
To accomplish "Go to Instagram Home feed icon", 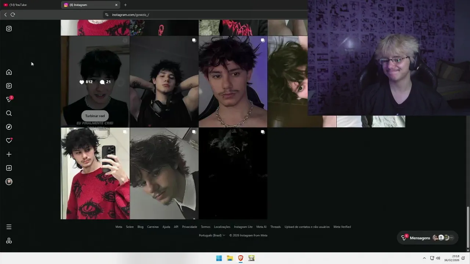I will [x=9, y=72].
